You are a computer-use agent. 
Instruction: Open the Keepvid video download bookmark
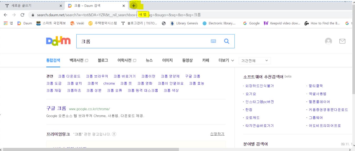tap(282, 23)
